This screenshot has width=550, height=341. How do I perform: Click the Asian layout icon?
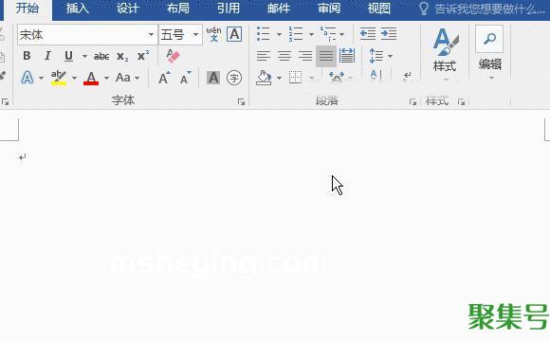[337, 77]
